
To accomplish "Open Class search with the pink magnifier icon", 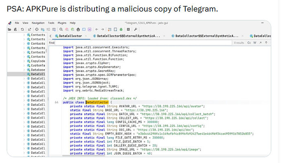I will [x=67, y=30].
